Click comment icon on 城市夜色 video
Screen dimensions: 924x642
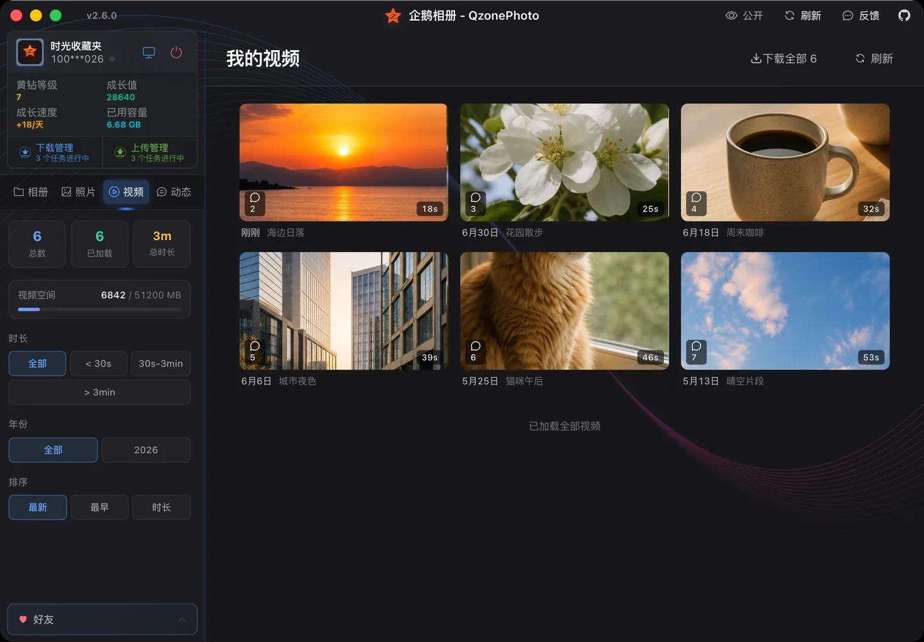[255, 346]
